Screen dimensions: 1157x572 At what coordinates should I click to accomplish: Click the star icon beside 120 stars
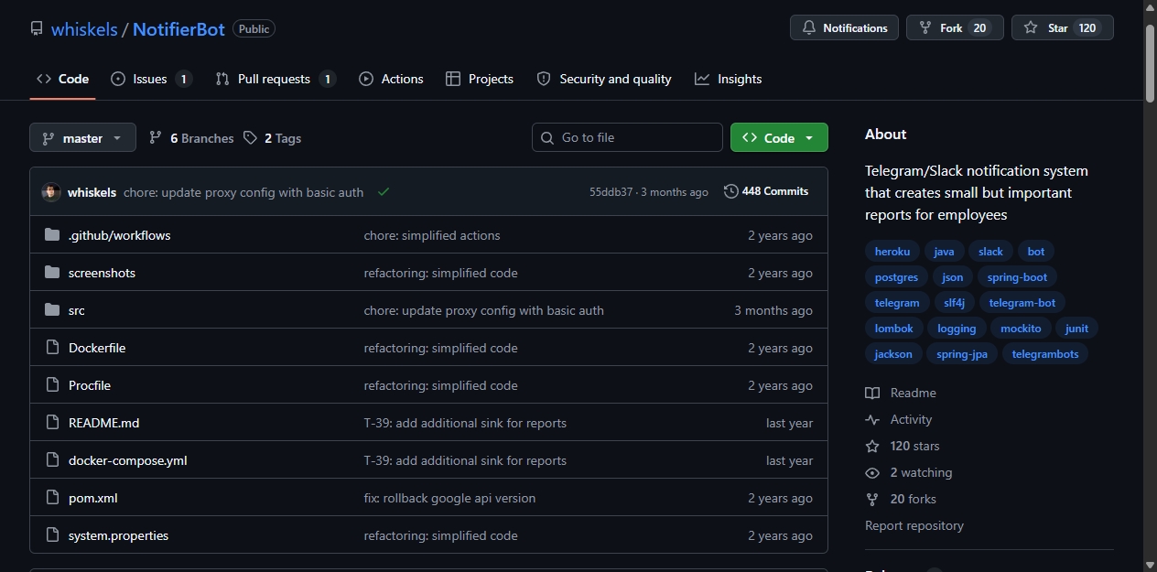tap(872, 446)
